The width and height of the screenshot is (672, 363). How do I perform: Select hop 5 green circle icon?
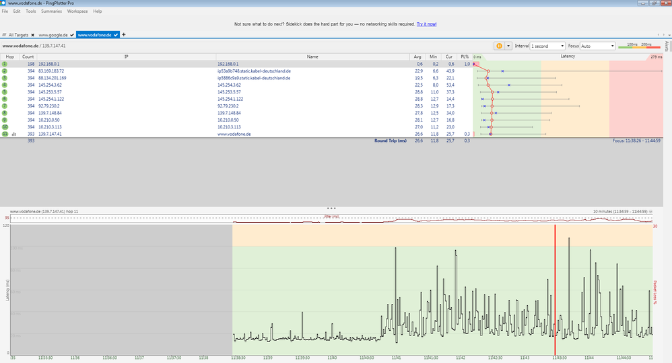[5, 92]
